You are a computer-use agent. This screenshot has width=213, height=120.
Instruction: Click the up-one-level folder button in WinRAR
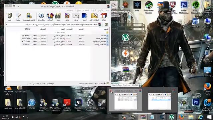point(106,24)
